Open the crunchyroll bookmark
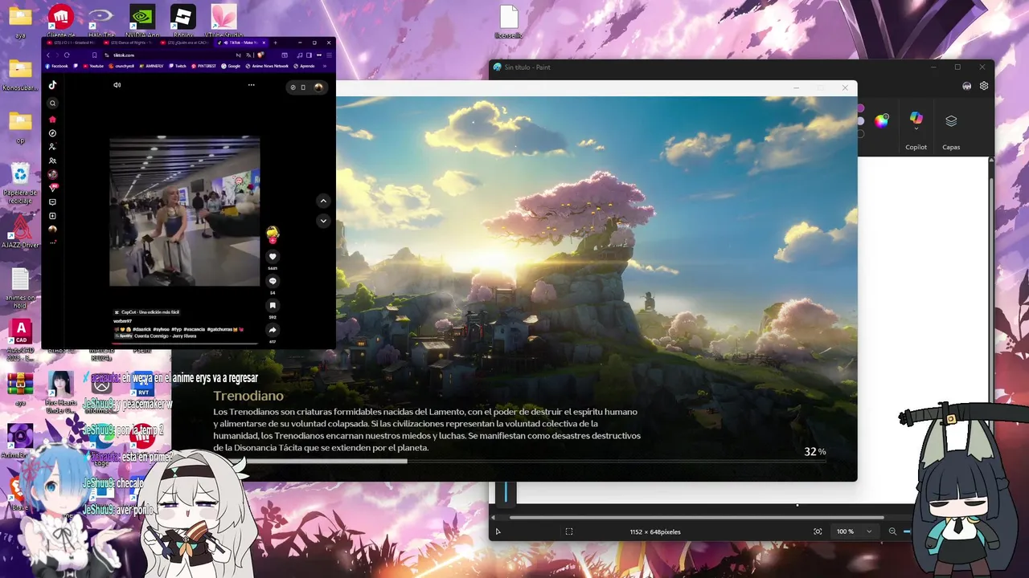The image size is (1029, 578). pyautogui.click(x=122, y=66)
